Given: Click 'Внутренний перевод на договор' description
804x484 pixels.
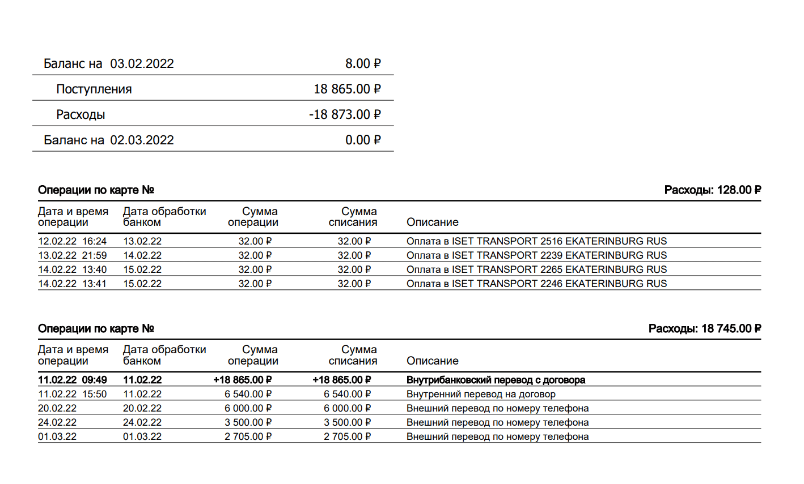Looking at the screenshot, I should 481,394.
